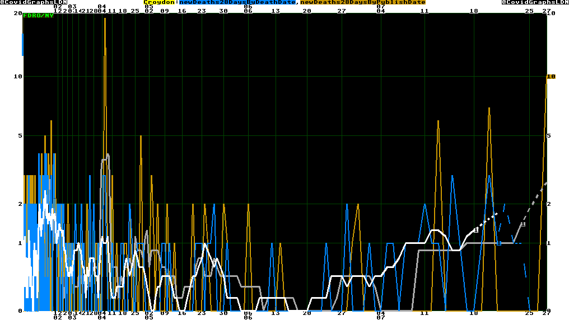Click top axis date label 20 beside label 13
Screen dimensions: 569x320
click(307, 11)
